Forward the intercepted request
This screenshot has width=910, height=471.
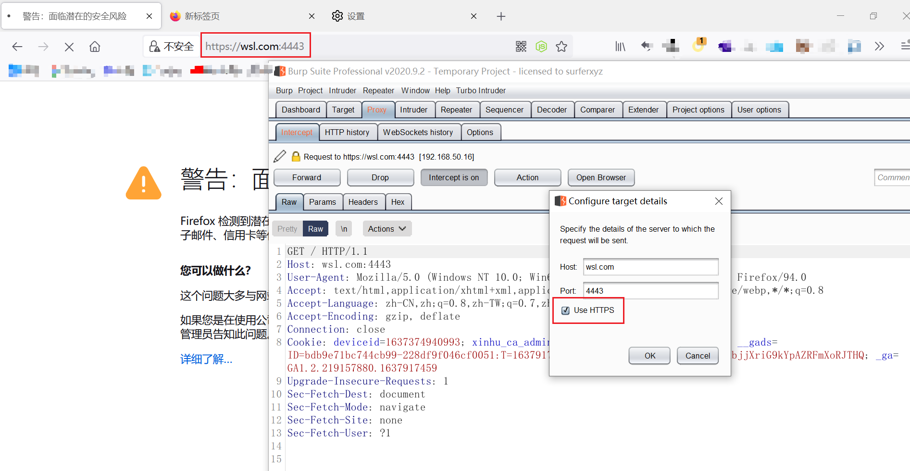point(307,177)
